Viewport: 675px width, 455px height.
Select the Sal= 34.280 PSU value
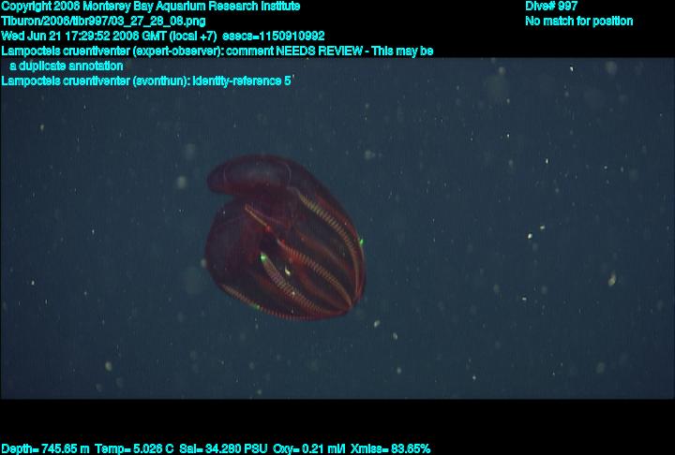(223, 449)
